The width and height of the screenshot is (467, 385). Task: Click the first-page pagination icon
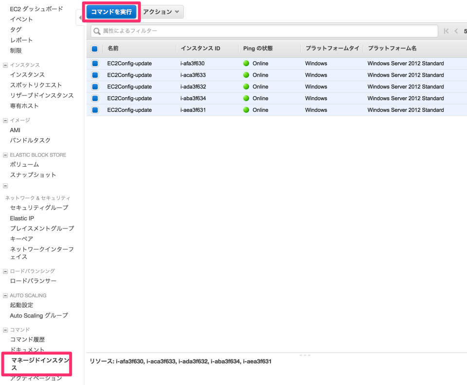446,31
